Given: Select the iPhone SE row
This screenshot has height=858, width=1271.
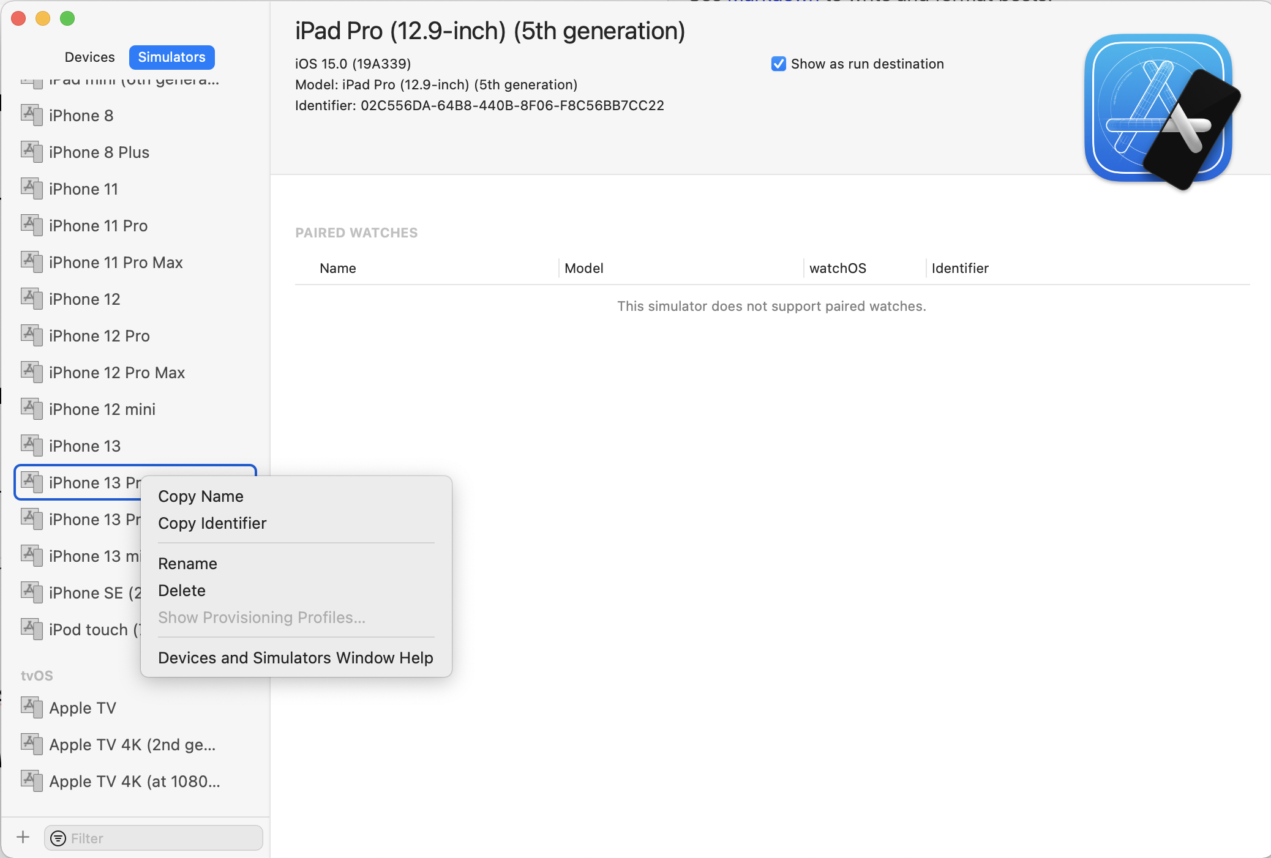Looking at the screenshot, I should (x=78, y=592).
